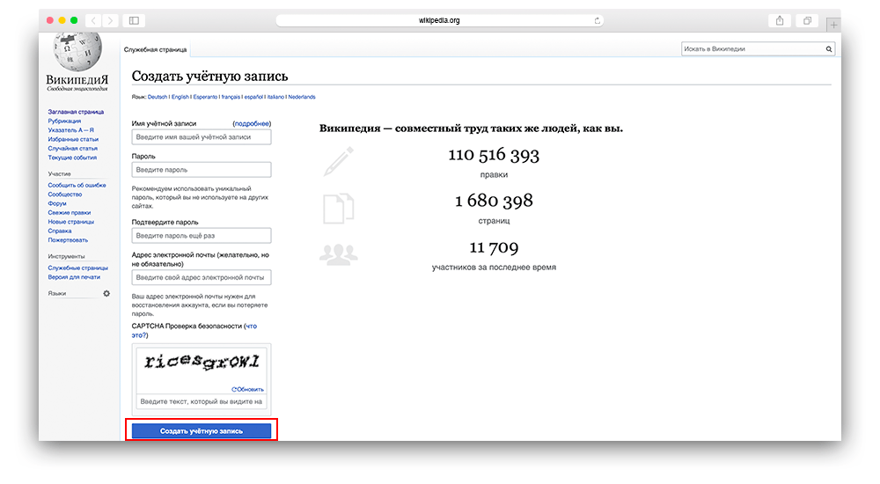
Task: Open Текущие события link
Action: [x=72, y=158]
